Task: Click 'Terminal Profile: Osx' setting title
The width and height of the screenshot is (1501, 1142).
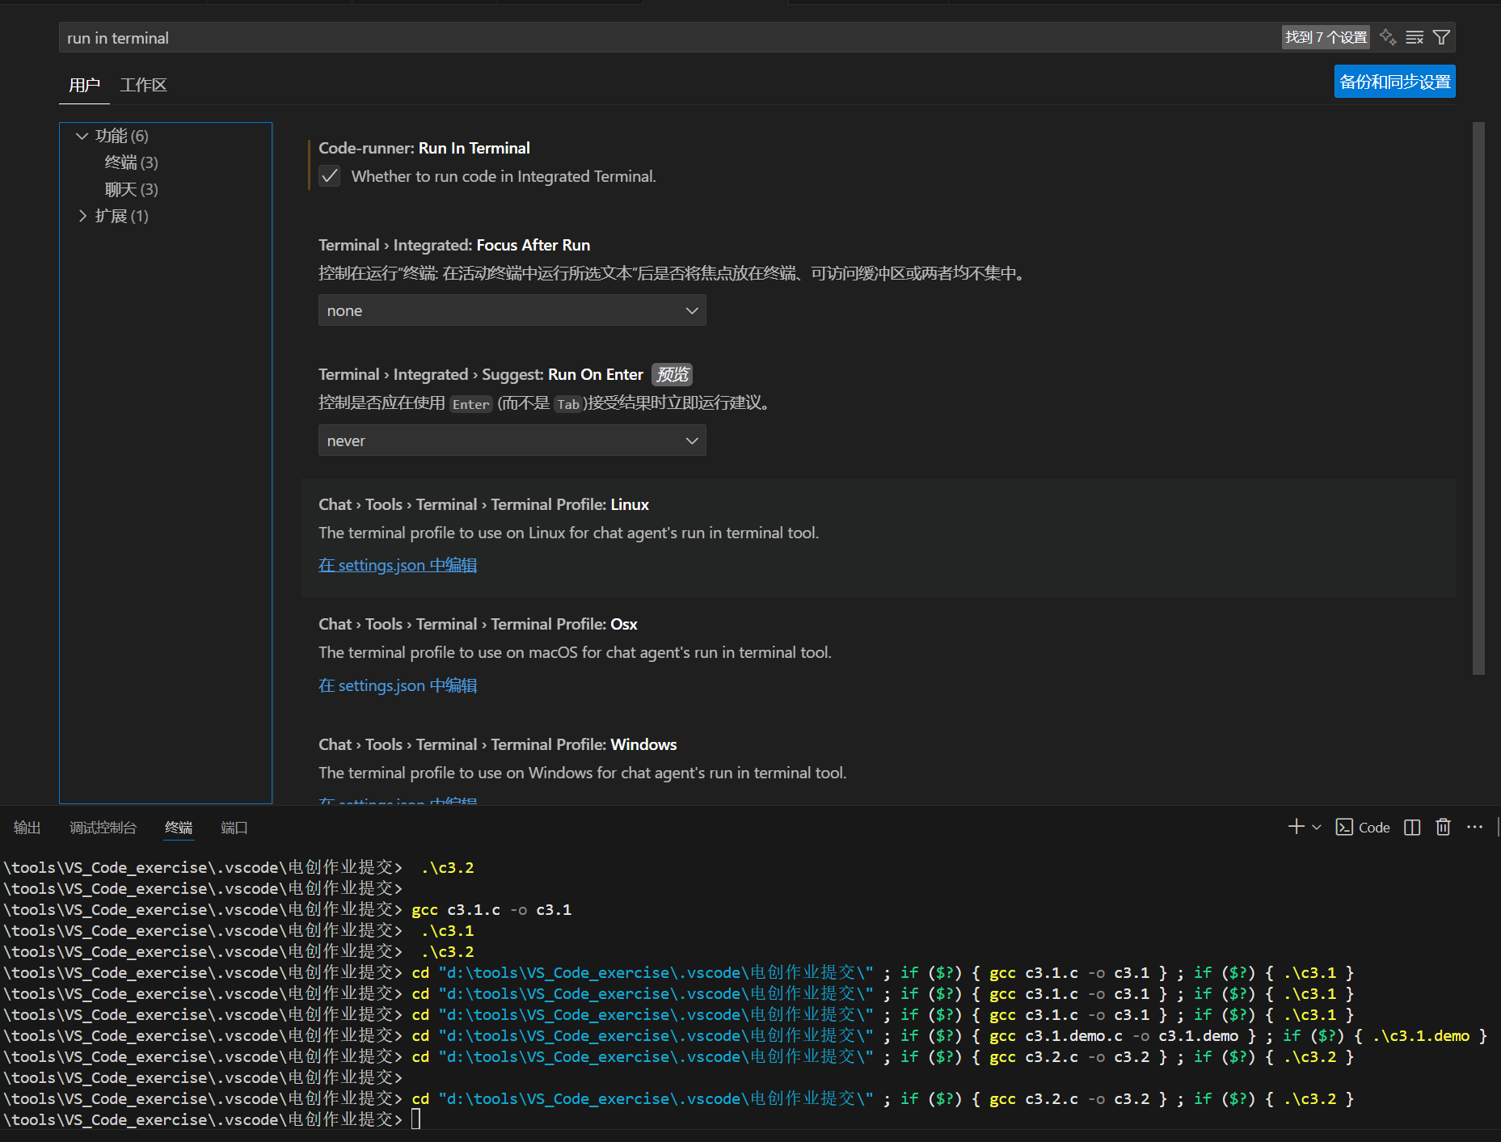Action: [x=478, y=624]
